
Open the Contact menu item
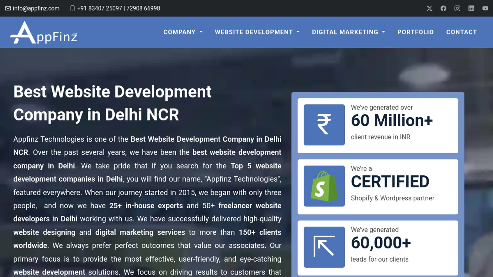click(x=461, y=32)
